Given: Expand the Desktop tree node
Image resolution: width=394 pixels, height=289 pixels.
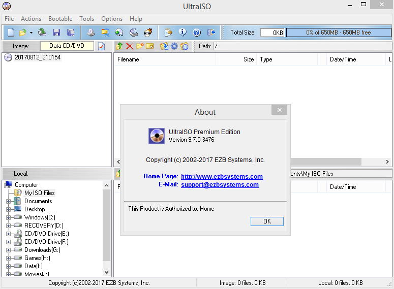Looking at the screenshot, I should click(8, 209).
